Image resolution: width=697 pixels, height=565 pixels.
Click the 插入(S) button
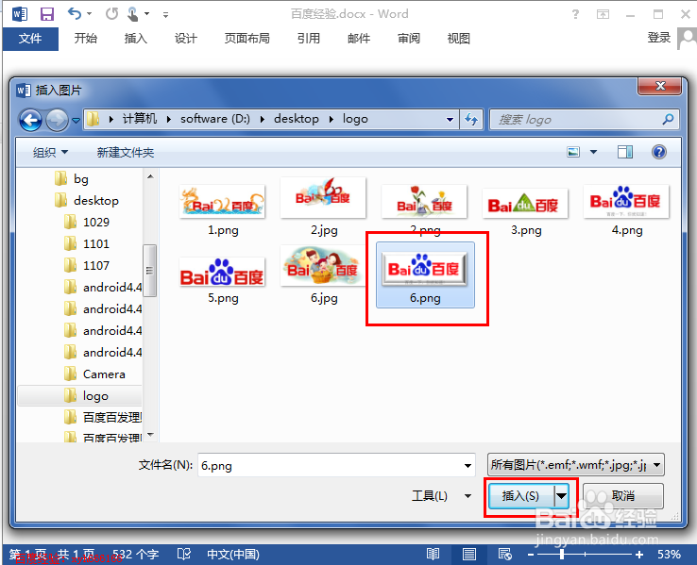point(520,496)
